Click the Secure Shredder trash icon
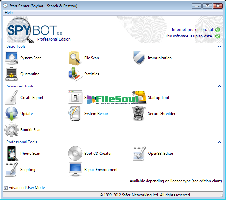The width and height of the screenshot is (226, 200). pyautogui.click(x=139, y=114)
